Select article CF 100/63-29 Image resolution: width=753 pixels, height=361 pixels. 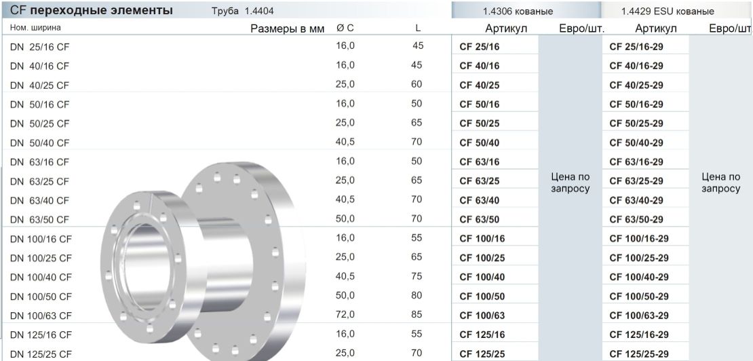coord(639,316)
